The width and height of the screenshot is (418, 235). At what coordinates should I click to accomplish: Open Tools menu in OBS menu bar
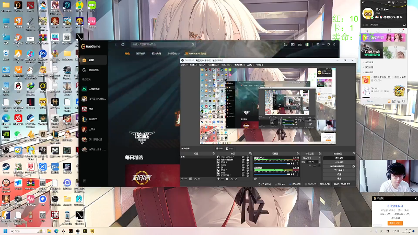(x=250, y=64)
